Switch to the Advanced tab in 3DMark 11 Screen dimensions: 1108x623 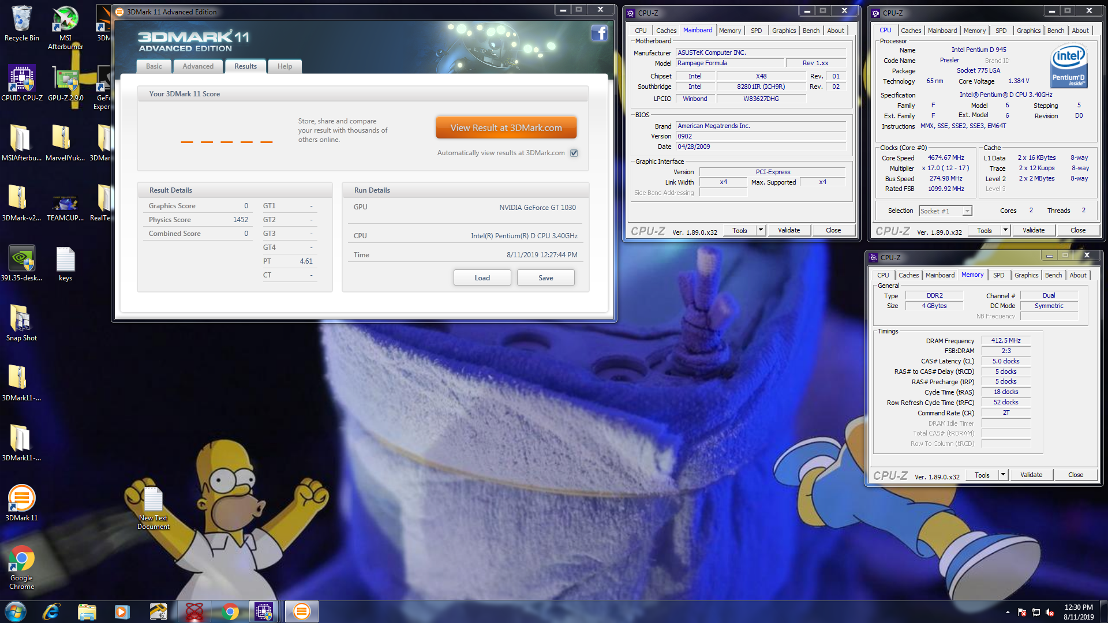point(198,66)
